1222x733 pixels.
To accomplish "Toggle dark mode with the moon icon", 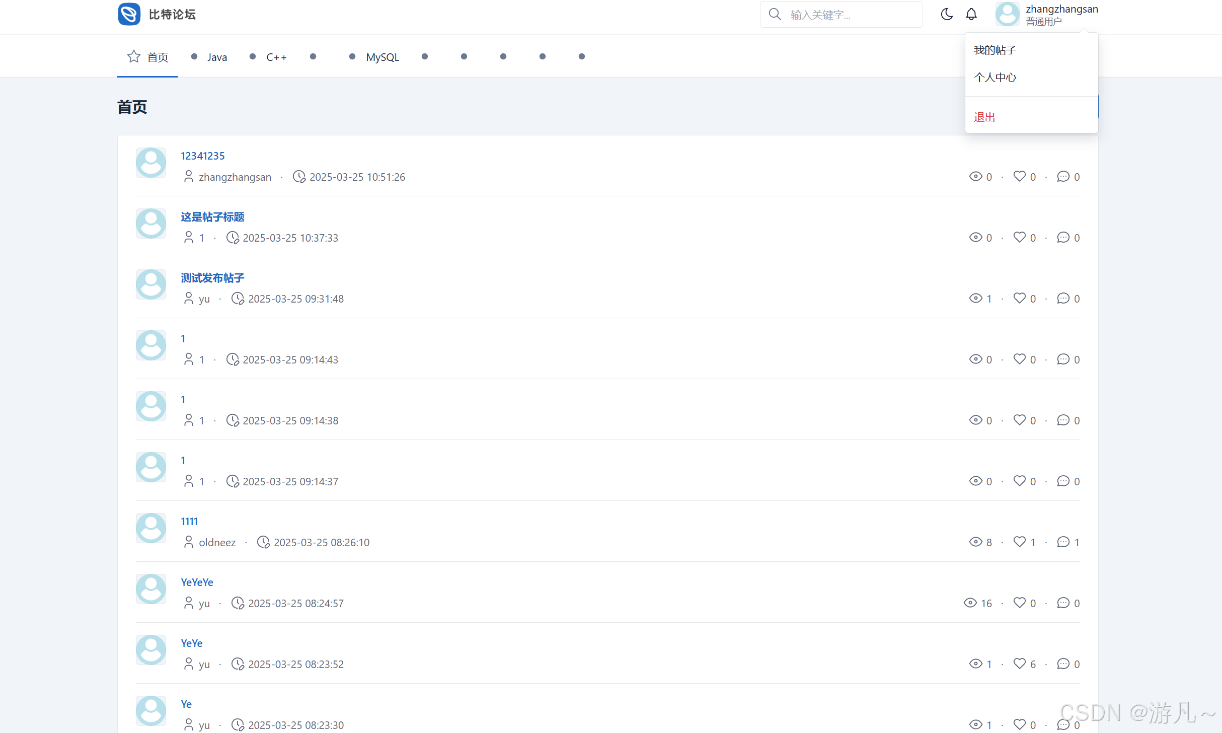I will tap(946, 14).
